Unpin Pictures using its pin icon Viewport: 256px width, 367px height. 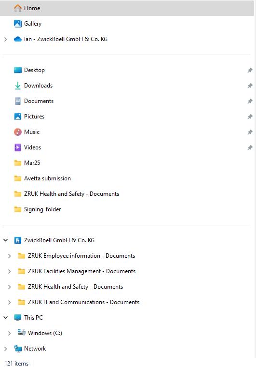(250, 117)
